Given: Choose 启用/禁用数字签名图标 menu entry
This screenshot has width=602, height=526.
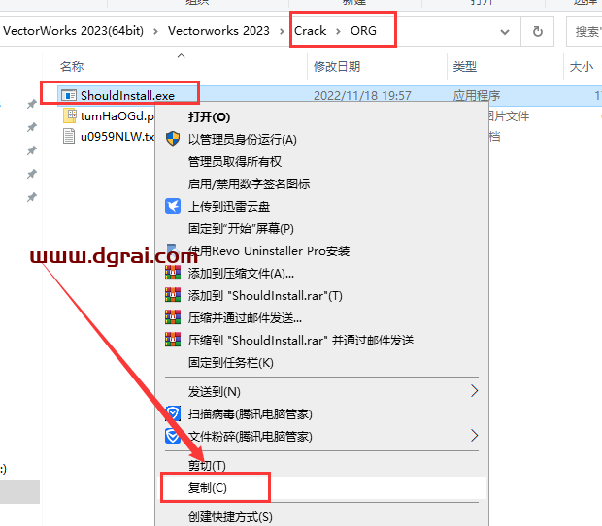Looking at the screenshot, I should [x=321, y=183].
